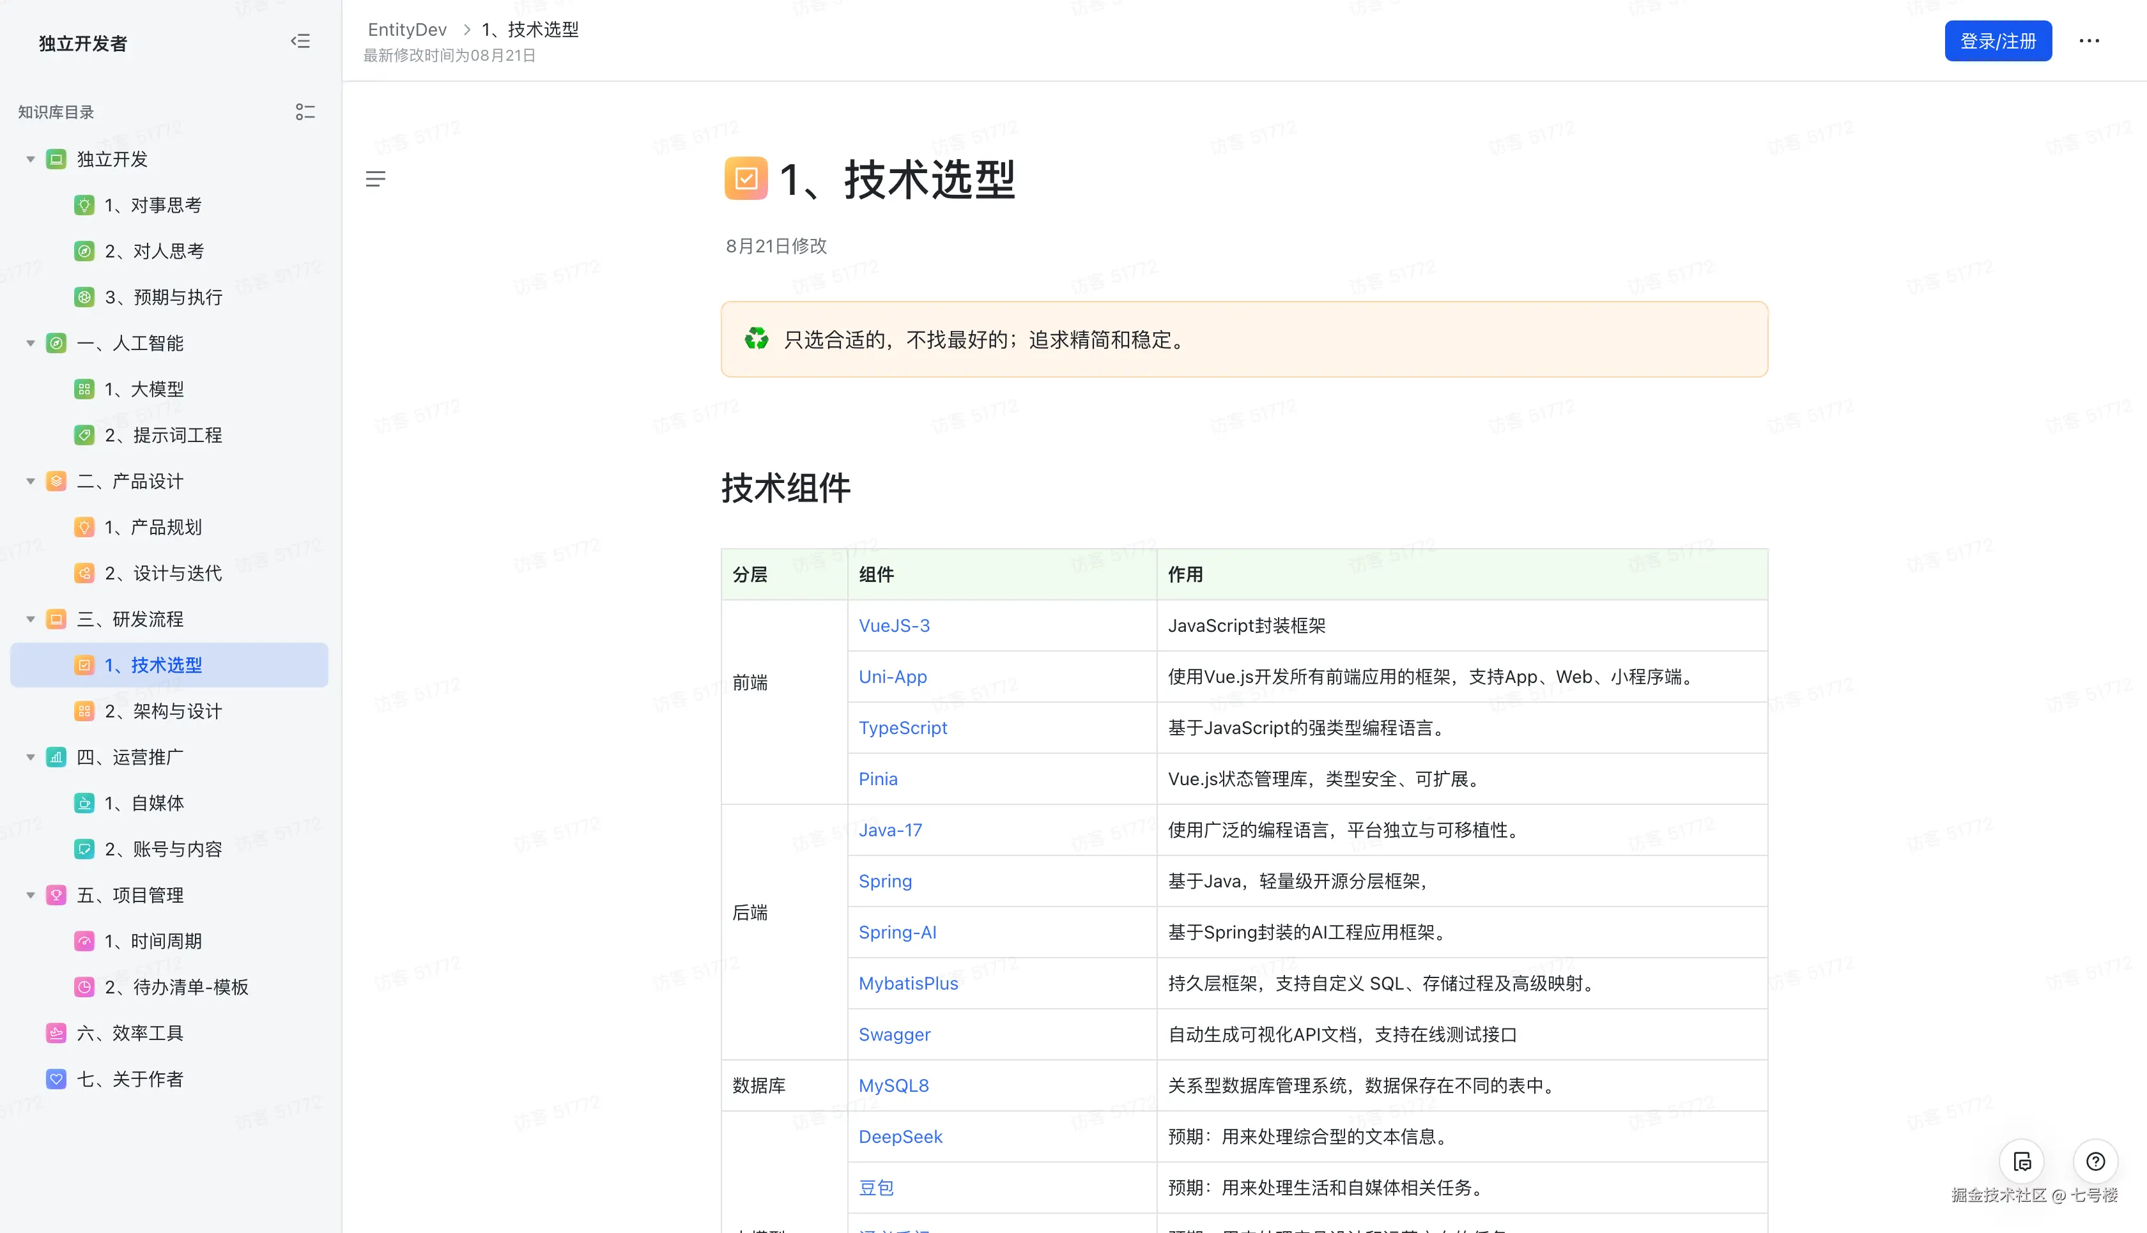Collapse the 五、项目管理 section

click(31, 894)
